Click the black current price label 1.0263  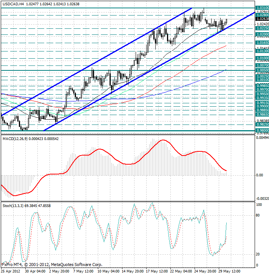point(262,19)
